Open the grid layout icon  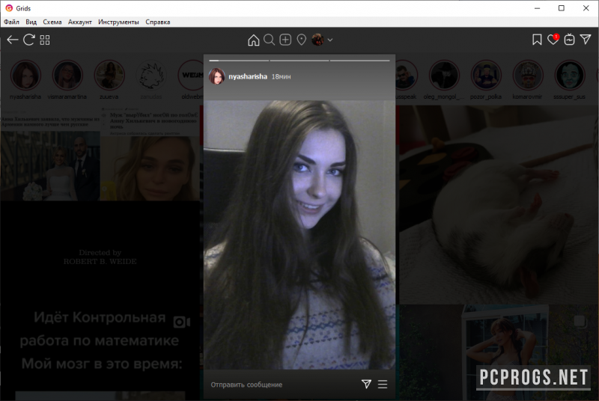(45, 40)
